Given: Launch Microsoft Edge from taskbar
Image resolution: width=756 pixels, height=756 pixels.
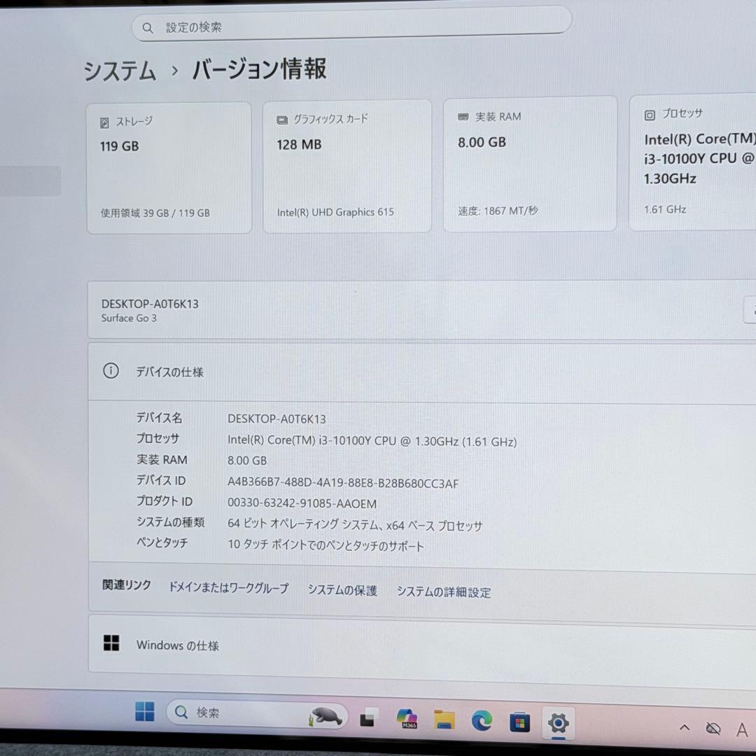Looking at the screenshot, I should point(481,721).
